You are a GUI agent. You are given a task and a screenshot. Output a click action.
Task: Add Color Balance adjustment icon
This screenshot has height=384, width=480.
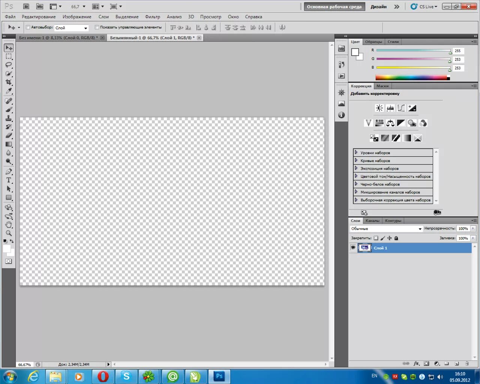coord(390,123)
